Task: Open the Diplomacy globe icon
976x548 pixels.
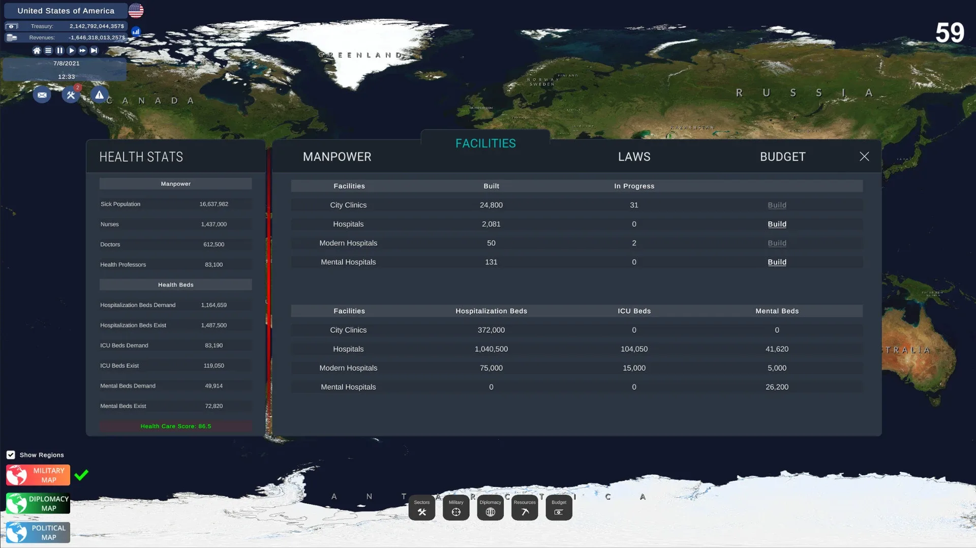Action: (x=490, y=508)
